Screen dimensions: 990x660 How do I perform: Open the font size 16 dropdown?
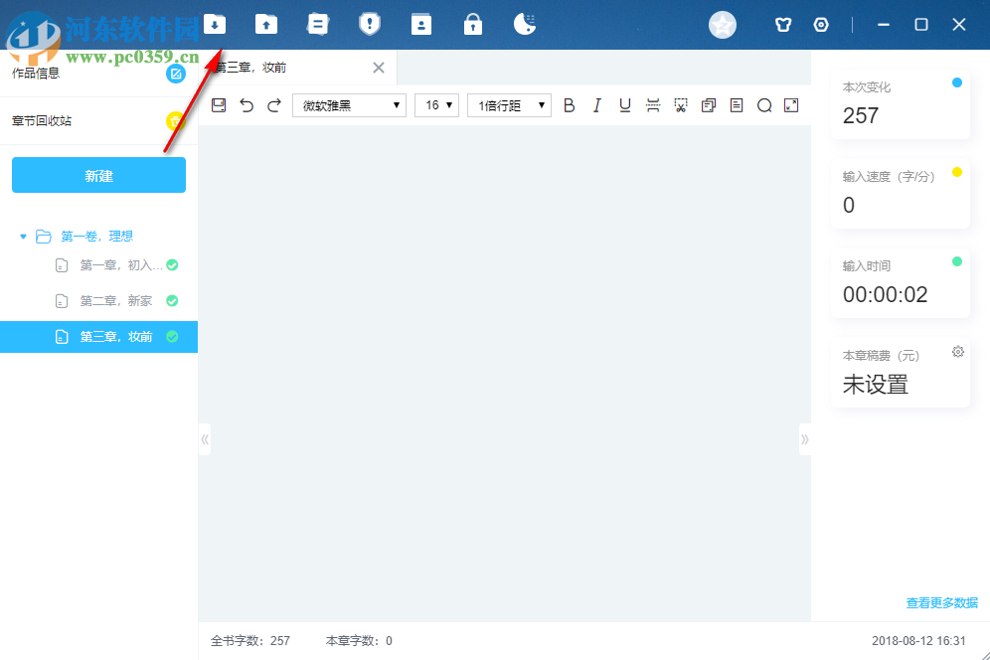436,104
